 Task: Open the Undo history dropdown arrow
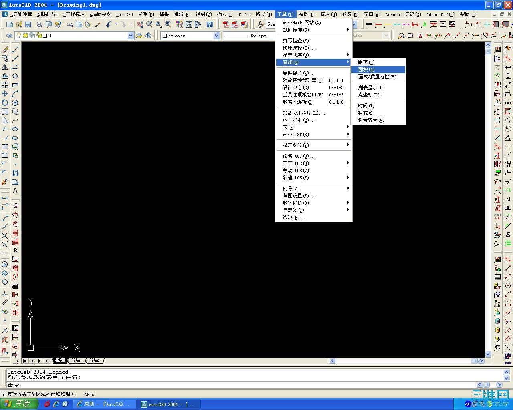116,24
